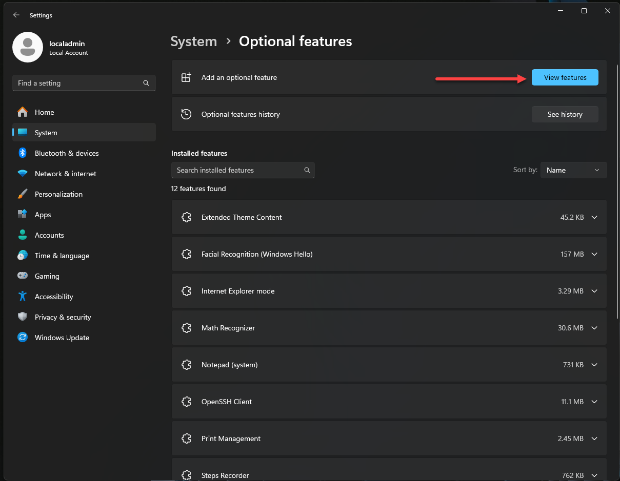The height and width of the screenshot is (481, 620).
Task: Click the See history button
Action: tap(565, 114)
